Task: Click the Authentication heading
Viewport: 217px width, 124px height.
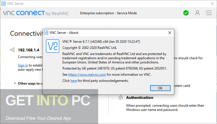Action: pos(140,97)
